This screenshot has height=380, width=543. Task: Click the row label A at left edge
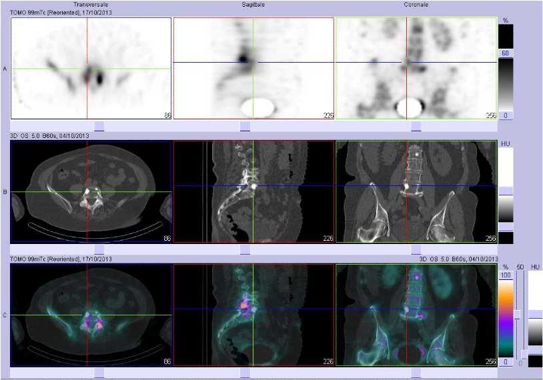pyautogui.click(x=5, y=69)
